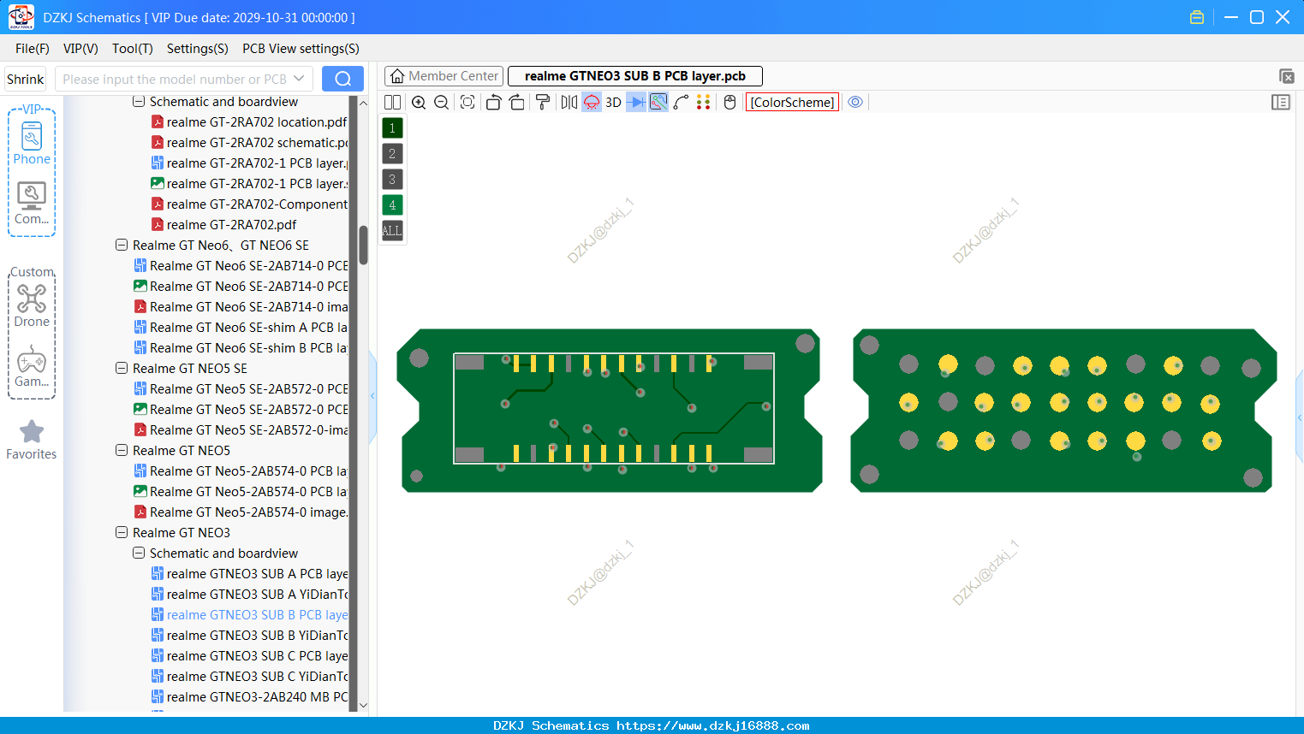Open the DZKJ website link in status bar
The image size is (1304, 734).
click(712, 725)
